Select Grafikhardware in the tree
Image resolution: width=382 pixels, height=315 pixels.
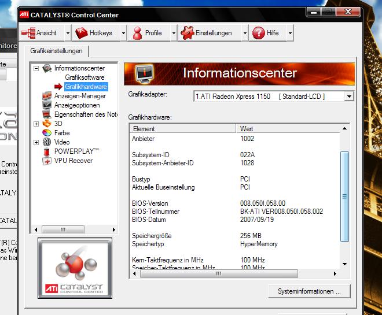coord(86,87)
